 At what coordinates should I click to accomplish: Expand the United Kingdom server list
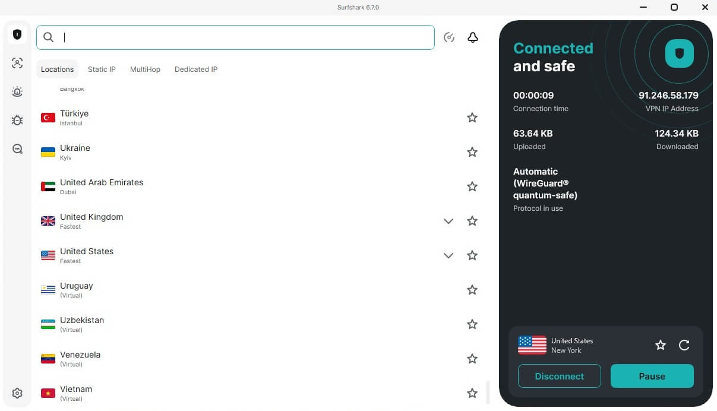(x=448, y=221)
